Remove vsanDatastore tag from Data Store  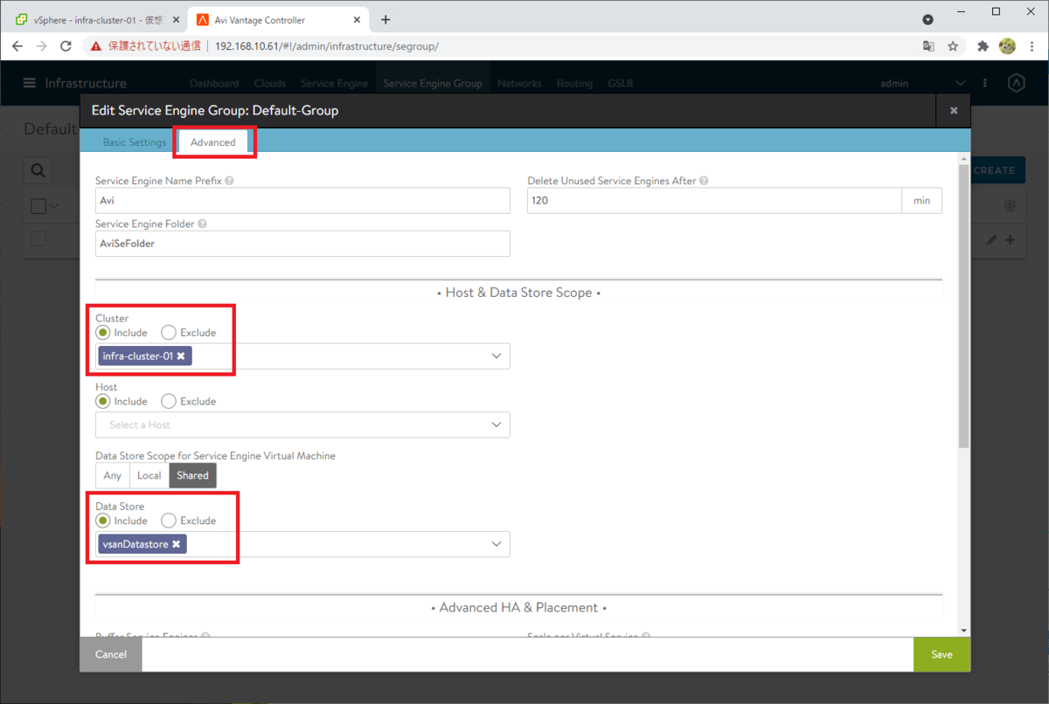click(x=176, y=544)
